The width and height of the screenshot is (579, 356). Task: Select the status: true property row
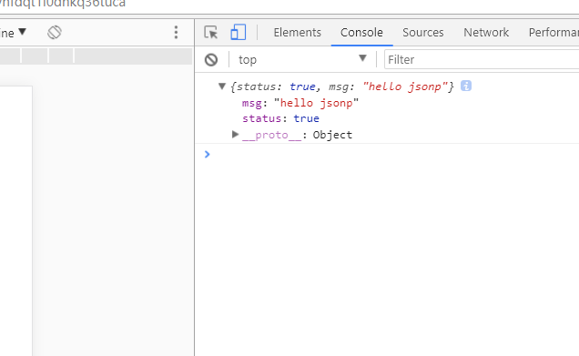tap(280, 118)
